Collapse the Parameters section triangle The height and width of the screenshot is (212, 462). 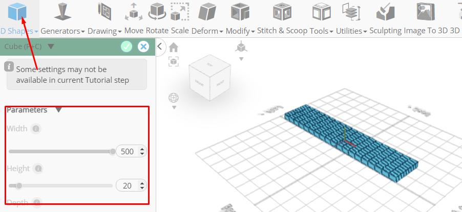click(x=58, y=110)
